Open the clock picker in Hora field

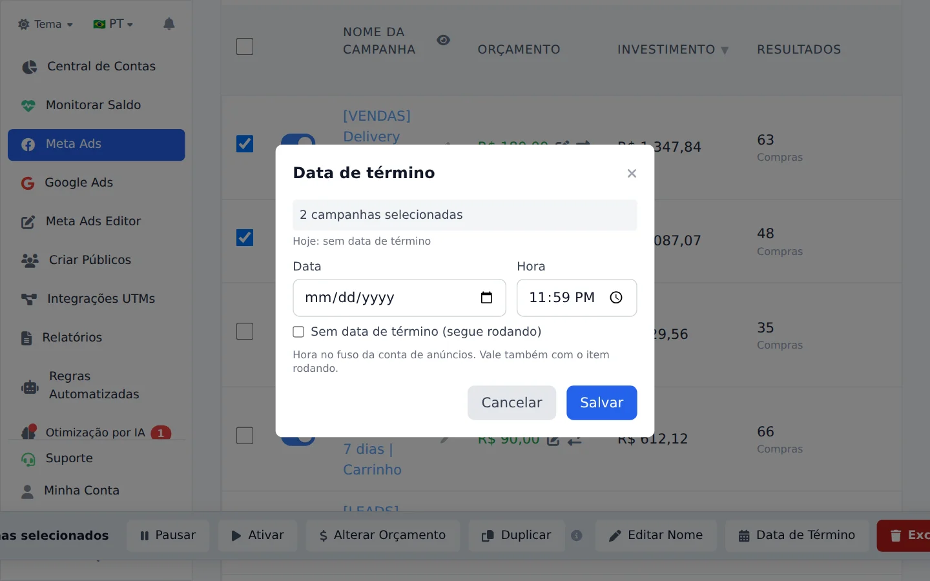(616, 298)
